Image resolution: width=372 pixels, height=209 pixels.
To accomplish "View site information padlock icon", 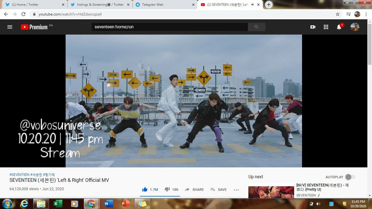I will coord(34,14).
